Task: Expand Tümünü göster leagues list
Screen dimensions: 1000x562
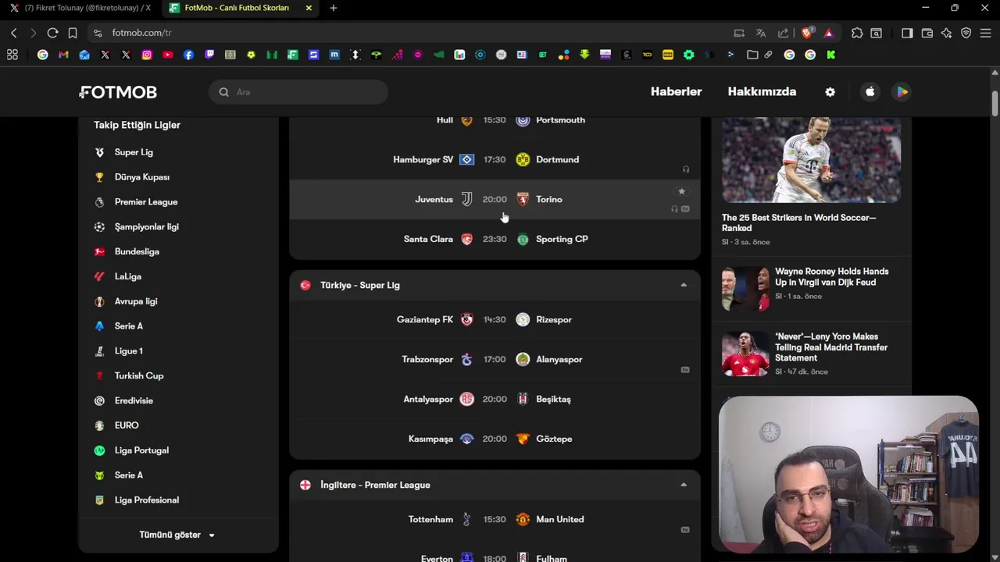Action: [177, 535]
